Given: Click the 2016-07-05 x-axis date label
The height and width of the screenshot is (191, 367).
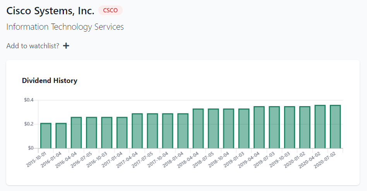Looking at the screenshot, I should pyautogui.click(x=82, y=159).
